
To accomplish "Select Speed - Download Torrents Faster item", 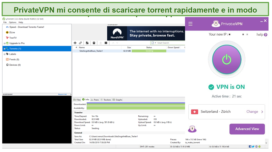I will [x=27, y=27].
